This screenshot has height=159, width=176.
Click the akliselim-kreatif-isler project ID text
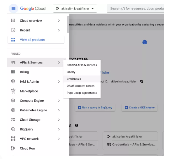point(124,81)
